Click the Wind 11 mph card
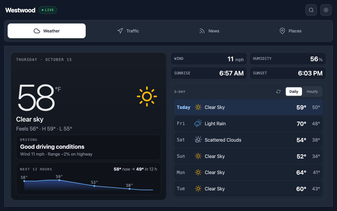The image size is (337, 211). 209,59
